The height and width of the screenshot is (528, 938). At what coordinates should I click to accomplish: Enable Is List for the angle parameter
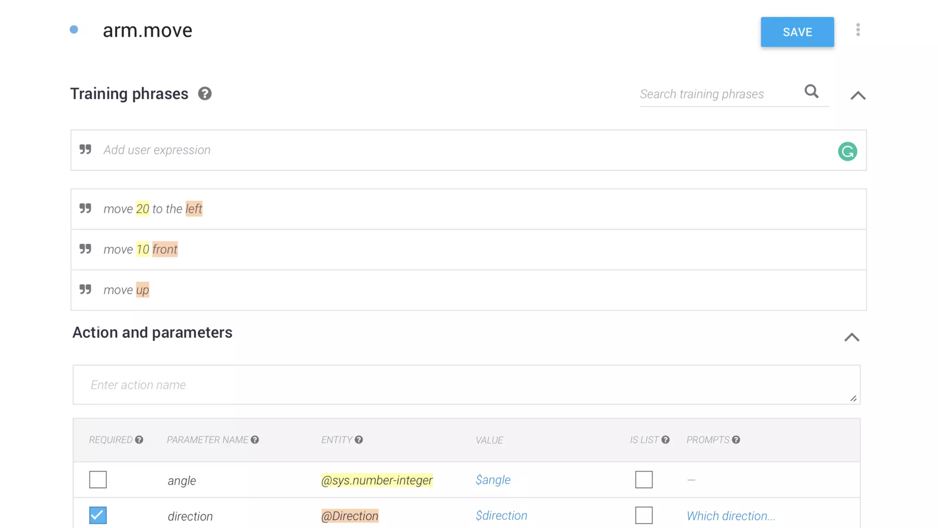pyautogui.click(x=644, y=479)
